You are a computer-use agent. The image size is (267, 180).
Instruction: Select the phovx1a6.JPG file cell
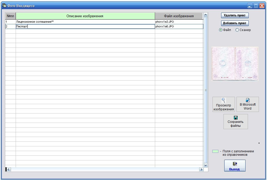(x=179, y=26)
